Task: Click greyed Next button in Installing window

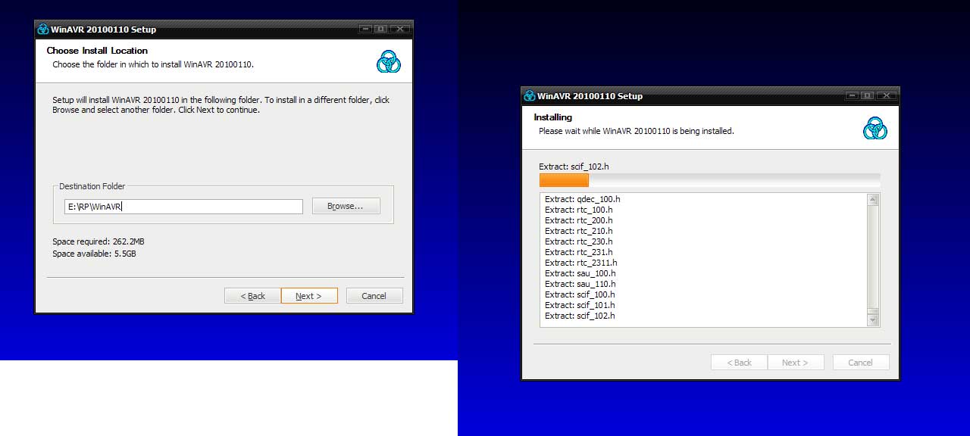Action: [x=795, y=363]
